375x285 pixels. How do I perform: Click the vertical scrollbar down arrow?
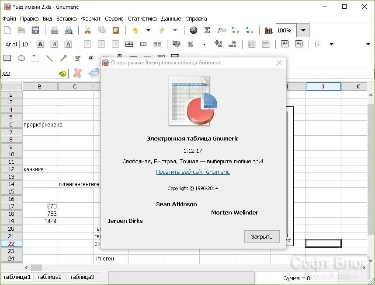point(371,260)
